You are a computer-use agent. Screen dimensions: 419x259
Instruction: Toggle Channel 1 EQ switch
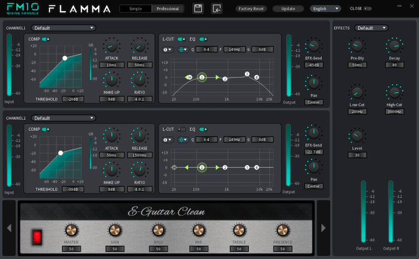coord(203,39)
